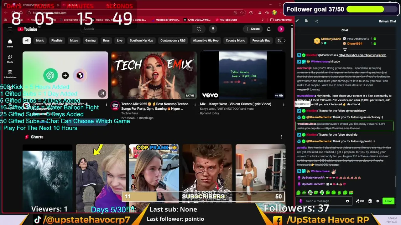Select the Music filter chip

[40, 40]
